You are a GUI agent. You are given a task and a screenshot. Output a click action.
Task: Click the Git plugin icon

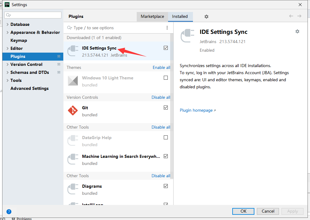click(73, 111)
